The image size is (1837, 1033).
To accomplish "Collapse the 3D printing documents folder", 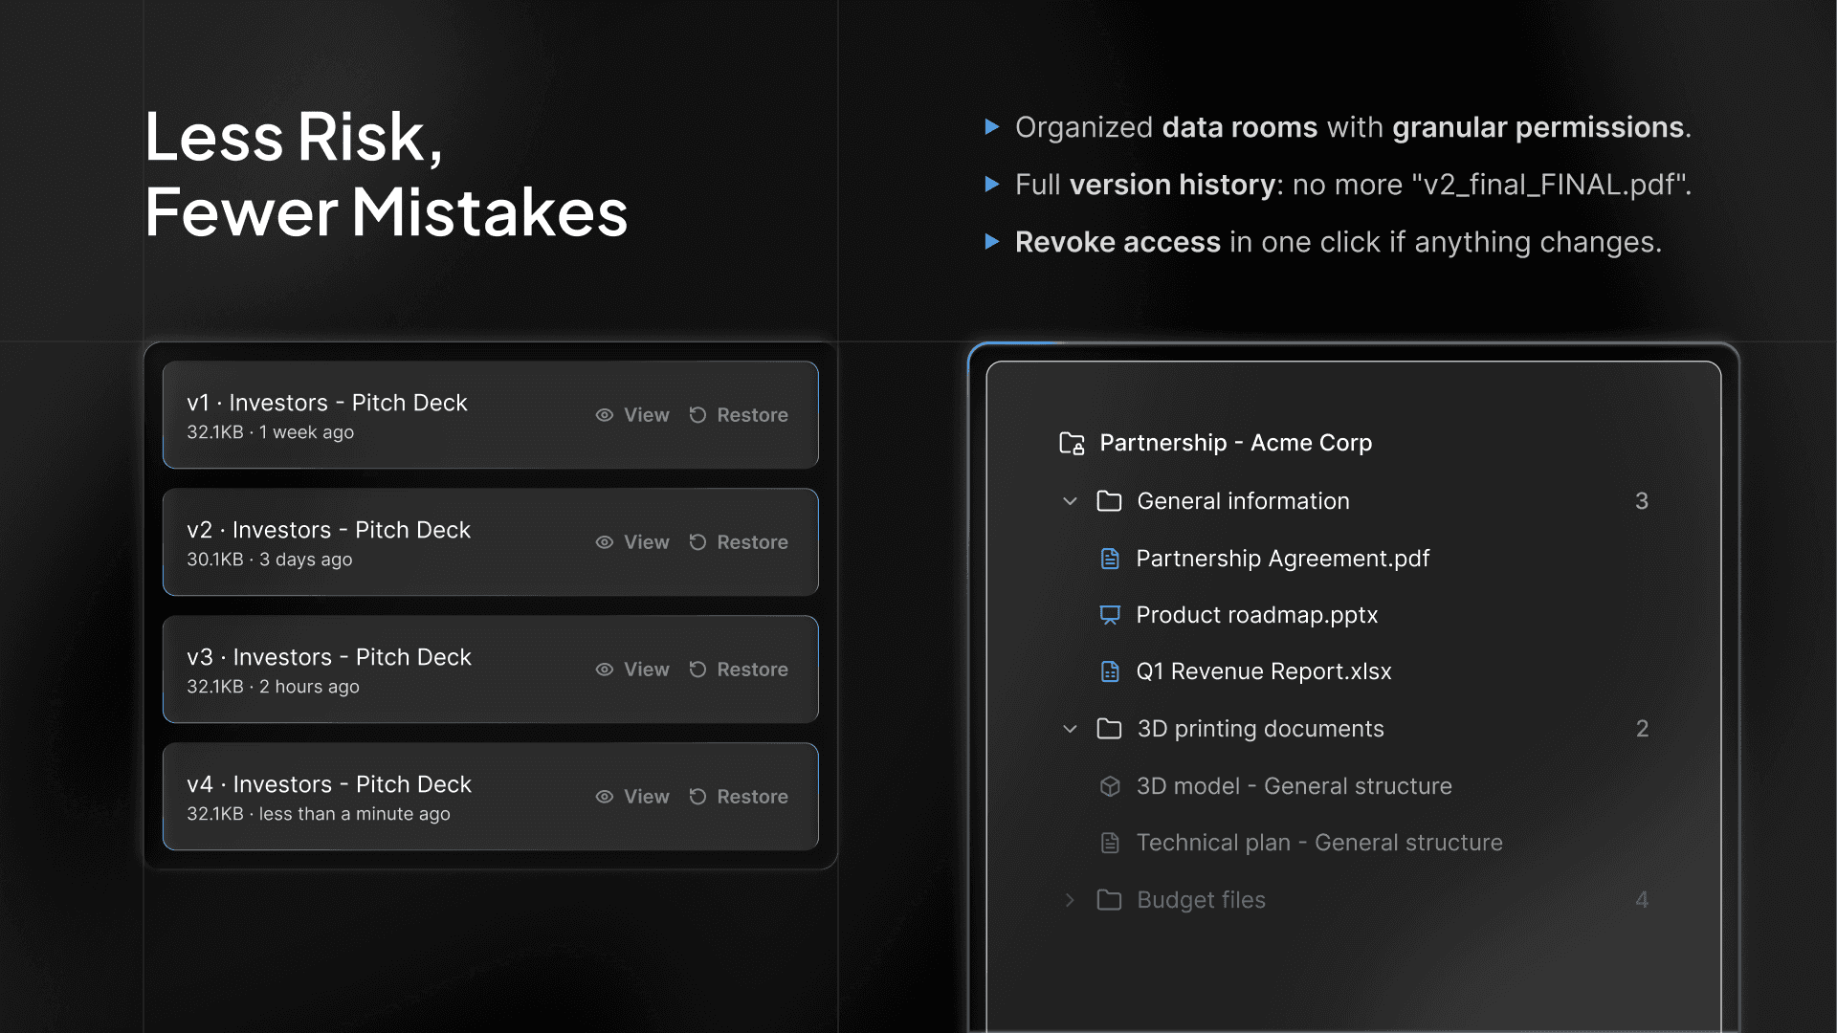I will pyautogui.click(x=1069, y=728).
